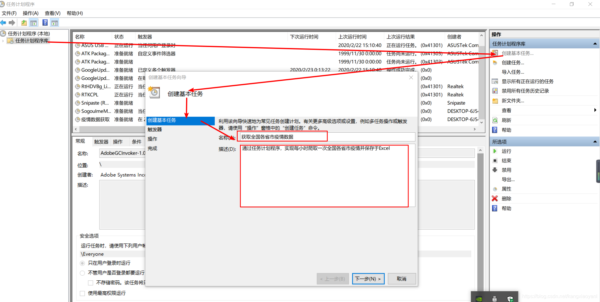Click the security shield icon in system tray

(x=510, y=299)
